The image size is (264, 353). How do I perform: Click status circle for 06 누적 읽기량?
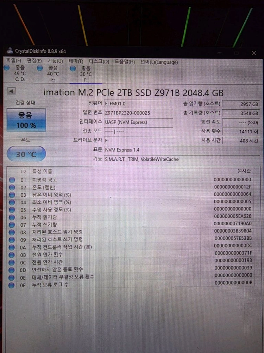pos(12,217)
